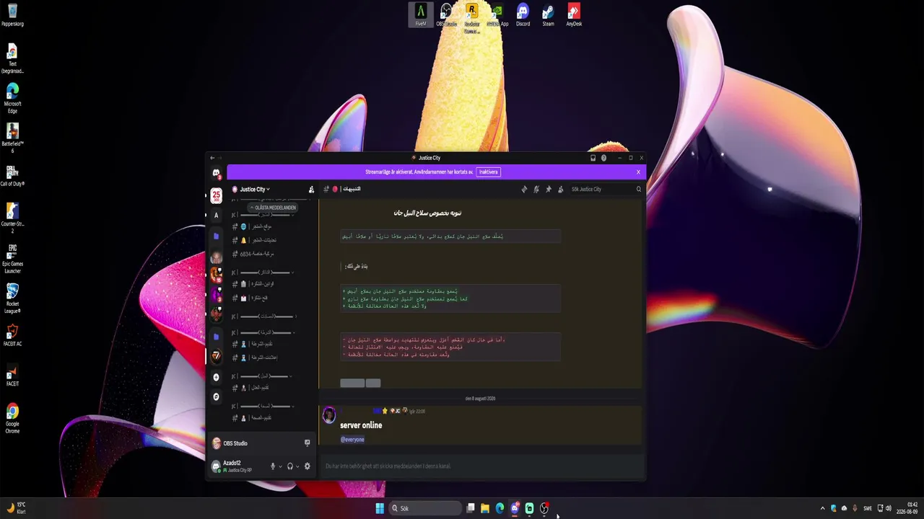Open microphone input options arrow
The image size is (924, 519).
tap(280, 466)
